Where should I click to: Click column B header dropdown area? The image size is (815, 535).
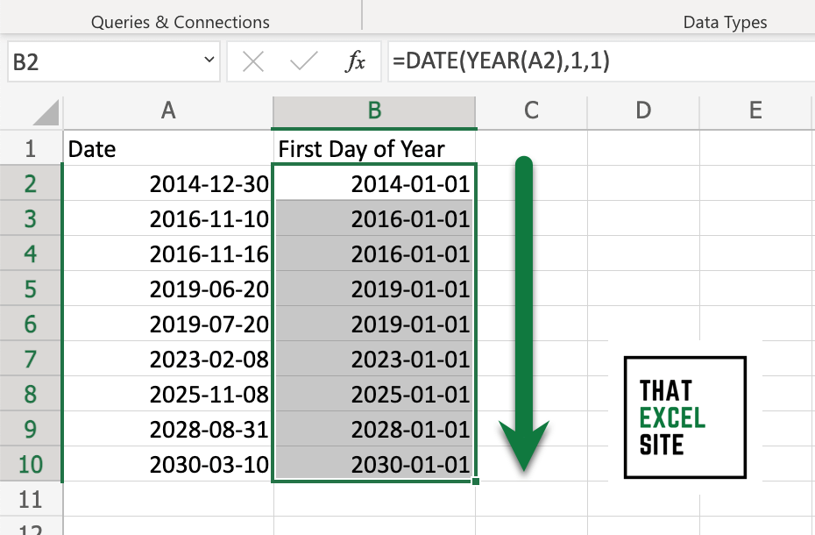(374, 111)
